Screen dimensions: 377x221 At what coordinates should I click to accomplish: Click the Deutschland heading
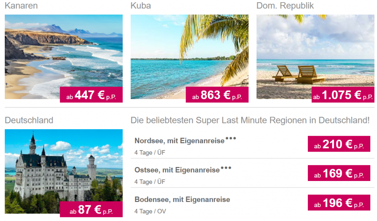(29, 120)
